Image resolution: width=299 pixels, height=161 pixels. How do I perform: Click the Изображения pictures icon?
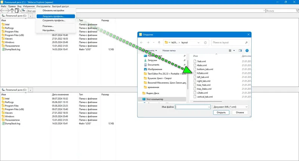coord(145,69)
